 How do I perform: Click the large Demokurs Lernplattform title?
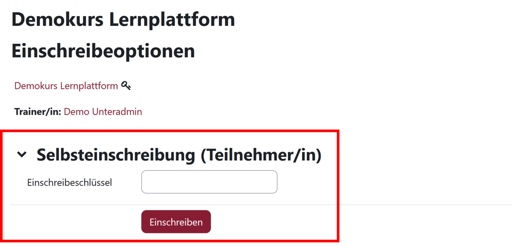tap(123, 20)
